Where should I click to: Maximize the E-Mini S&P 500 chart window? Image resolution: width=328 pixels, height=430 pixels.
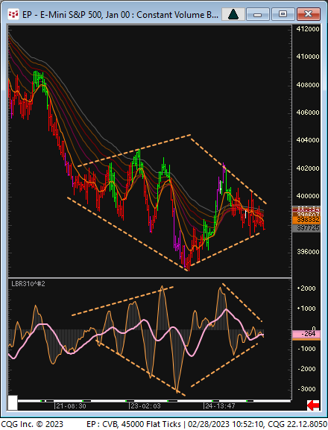[x=283, y=14]
